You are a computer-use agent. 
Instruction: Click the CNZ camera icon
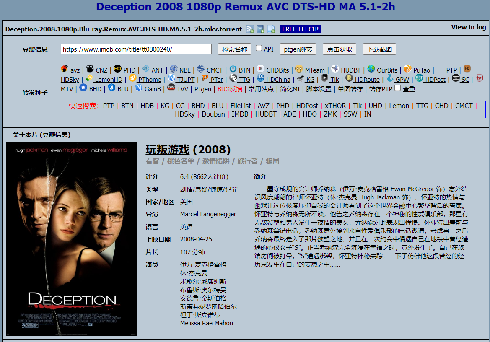(90, 69)
